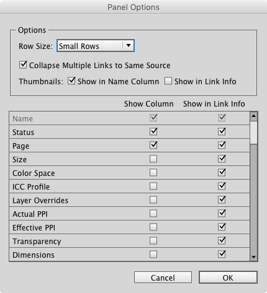This screenshot has width=267, height=293.
Task: Enable Show Column for Transparency
Action: (x=153, y=240)
